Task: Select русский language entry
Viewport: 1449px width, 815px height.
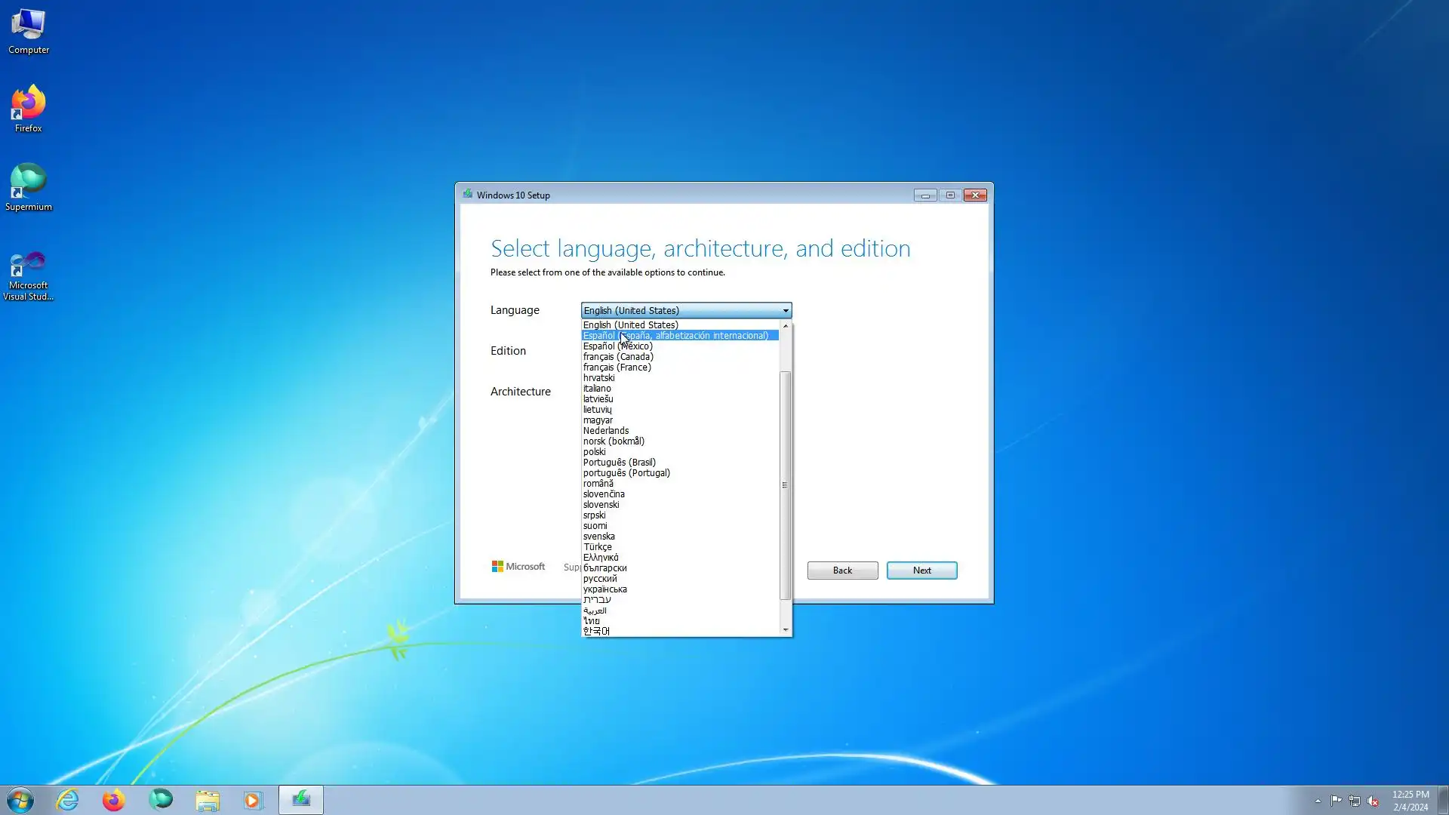Action: click(599, 579)
